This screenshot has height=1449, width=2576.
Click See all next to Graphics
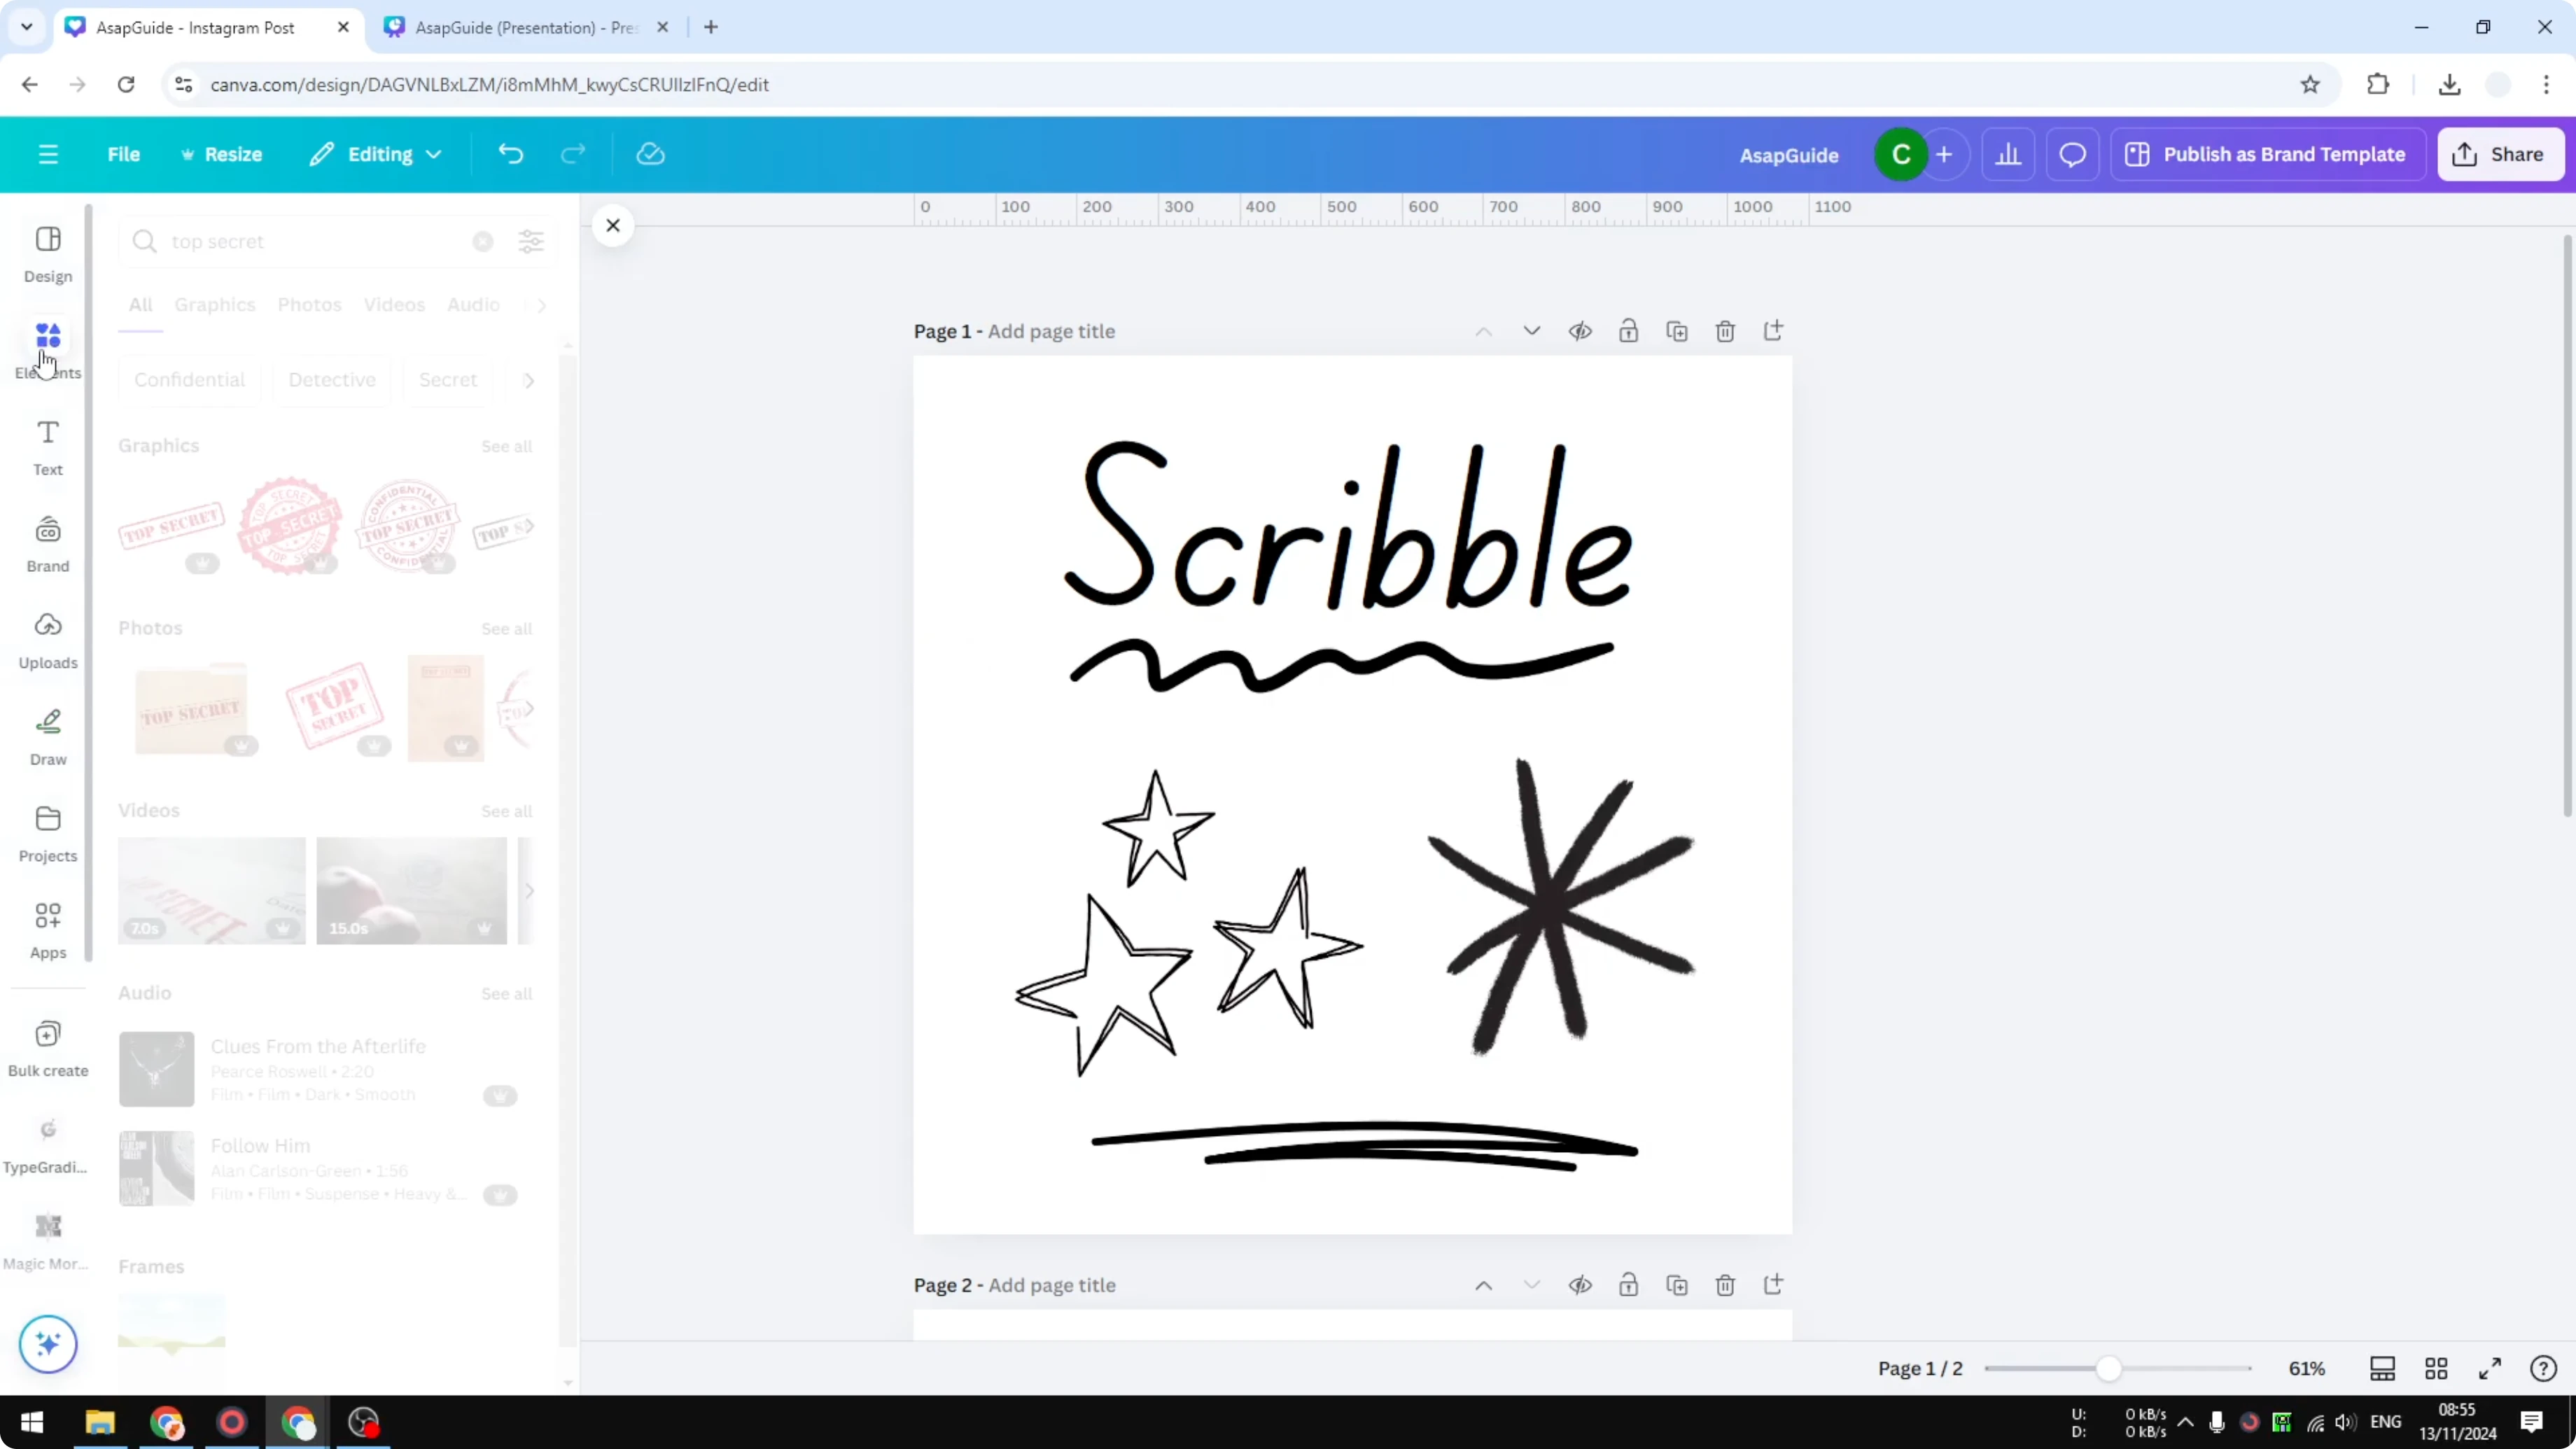(506, 446)
